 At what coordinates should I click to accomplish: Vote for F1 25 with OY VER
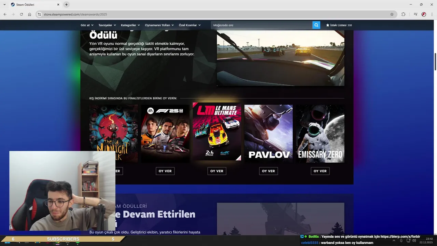(165, 171)
